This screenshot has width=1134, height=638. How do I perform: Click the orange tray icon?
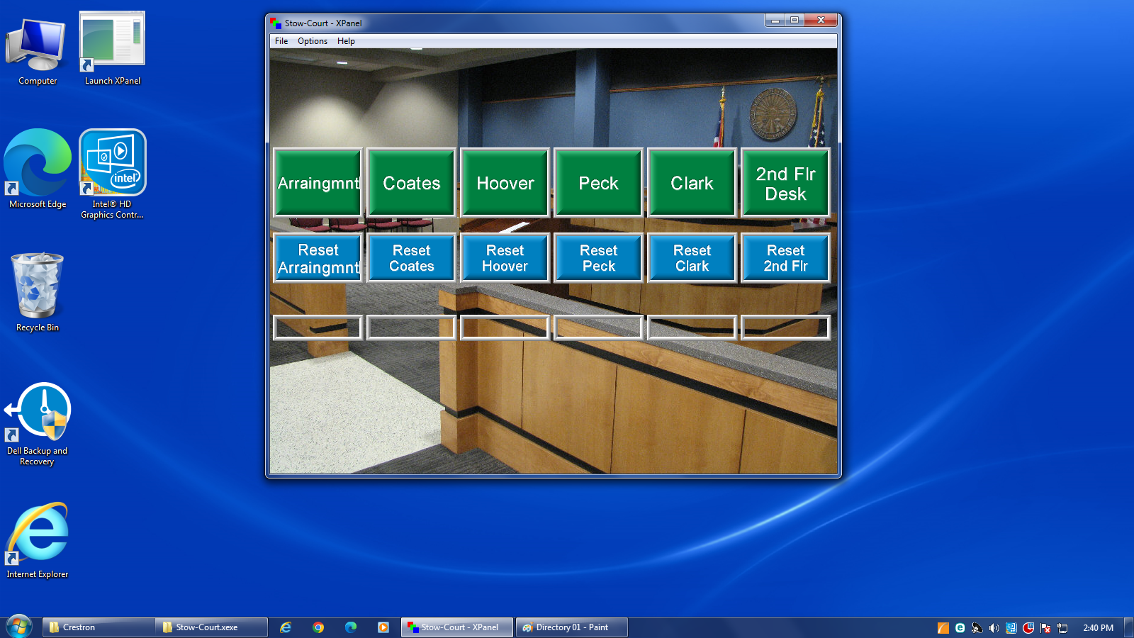pos(943,627)
